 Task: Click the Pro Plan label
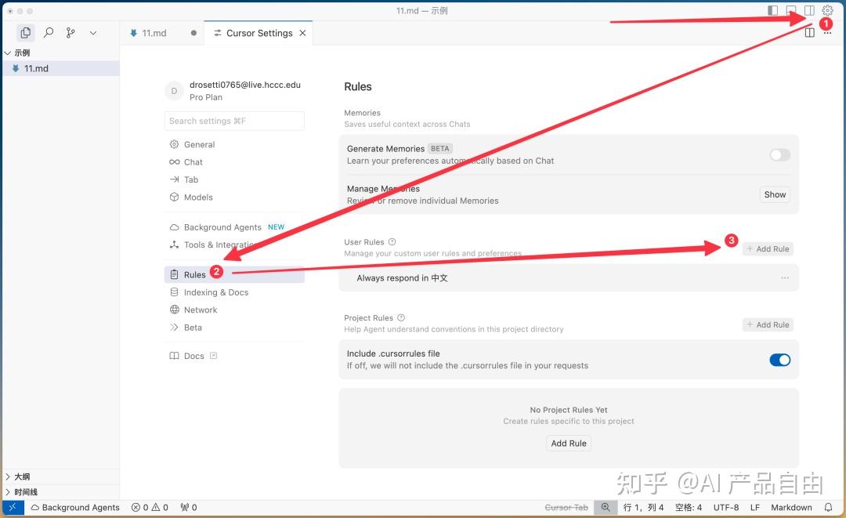pos(205,98)
